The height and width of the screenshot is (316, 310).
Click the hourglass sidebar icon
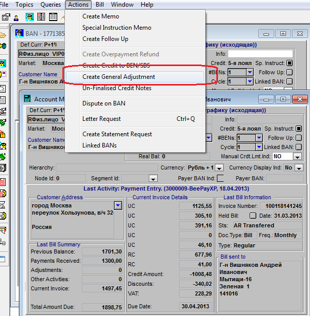3,205
